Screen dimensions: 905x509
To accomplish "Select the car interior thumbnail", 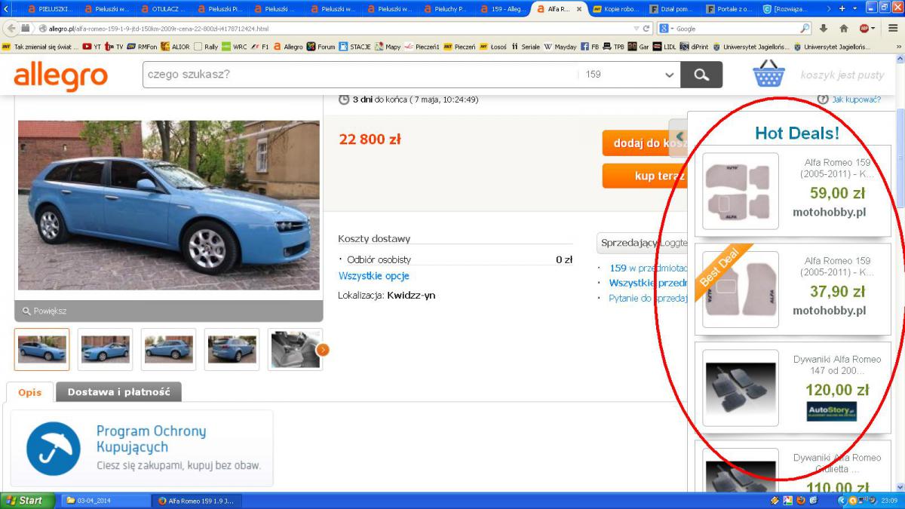I will 295,349.
